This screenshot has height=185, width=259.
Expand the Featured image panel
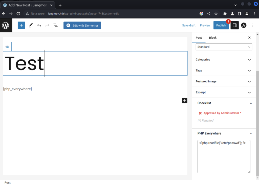tap(224, 81)
